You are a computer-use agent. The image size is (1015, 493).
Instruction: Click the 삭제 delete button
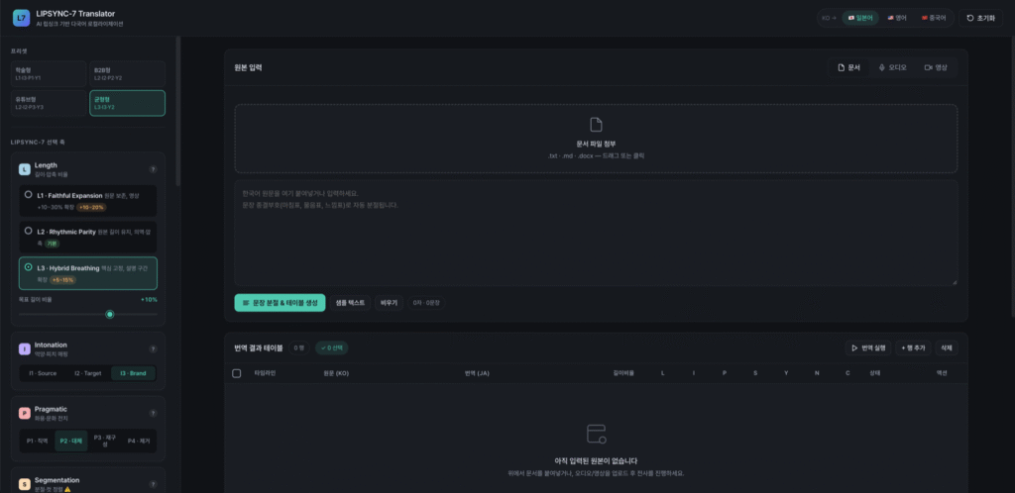coord(947,347)
